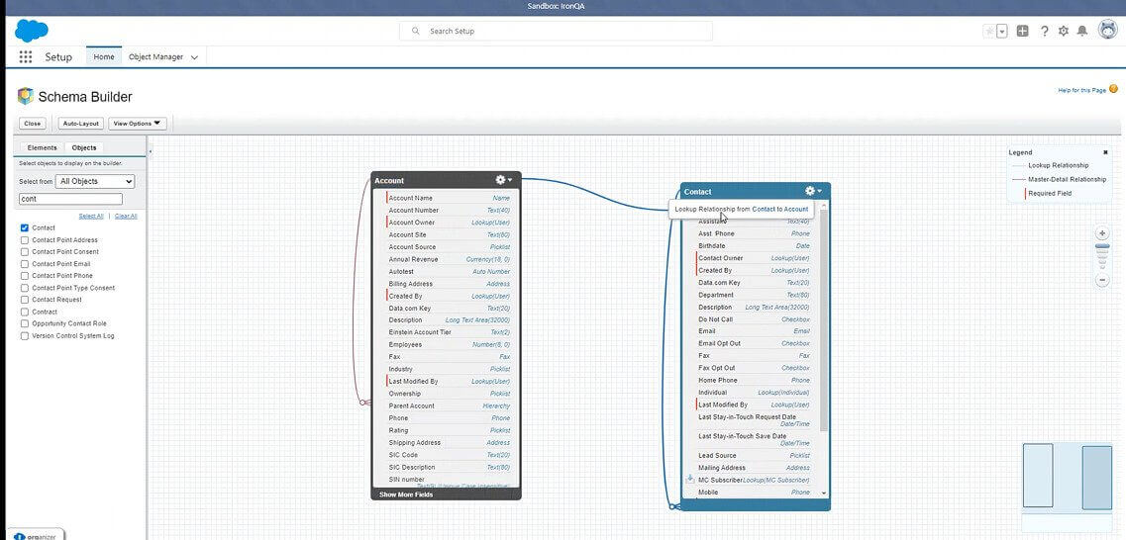
Task: Expand the Object Manager tab chevron
Action: [x=195, y=57]
